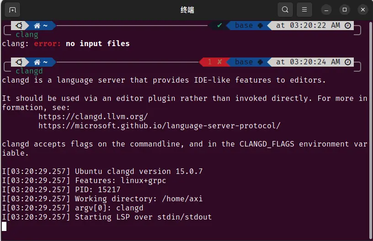Maximize the terminal window
The width and height of the screenshot is (373, 241).
tap(345, 10)
